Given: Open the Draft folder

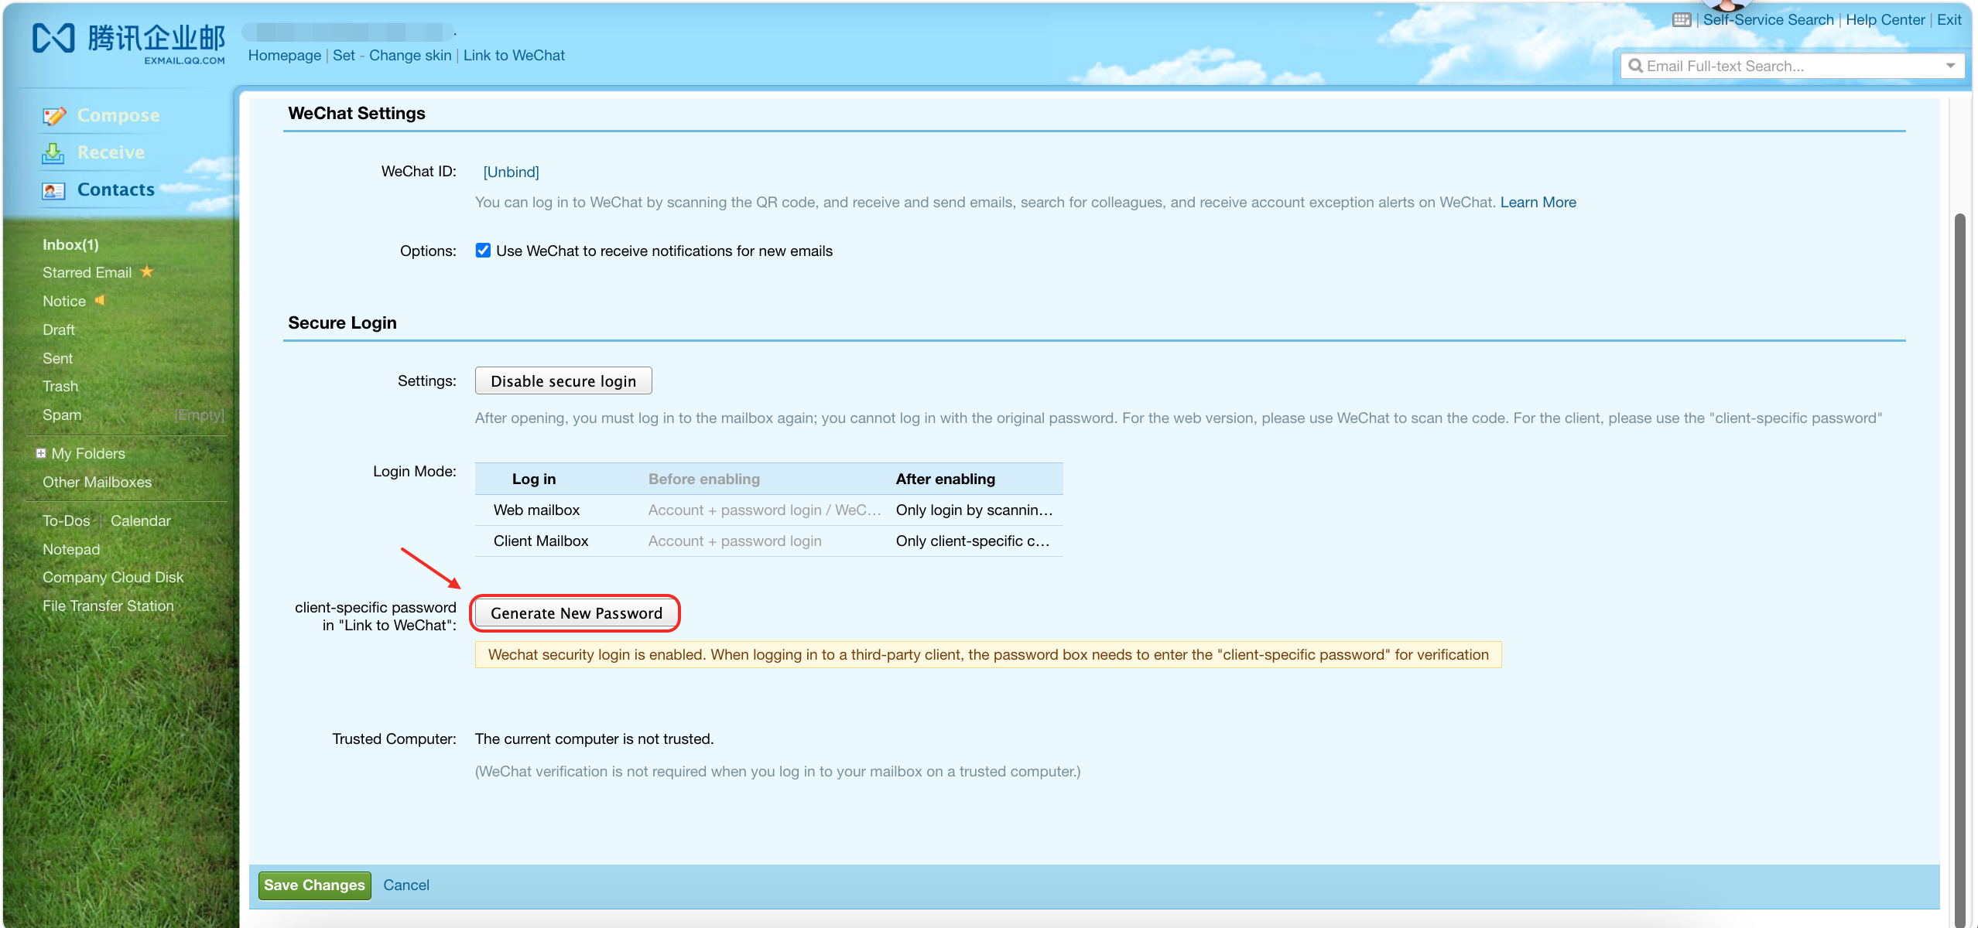Looking at the screenshot, I should click(59, 329).
